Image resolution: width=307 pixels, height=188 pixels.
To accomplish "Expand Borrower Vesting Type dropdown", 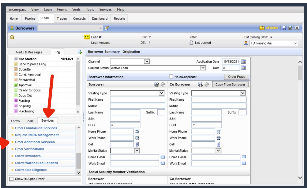I will 162,93.
